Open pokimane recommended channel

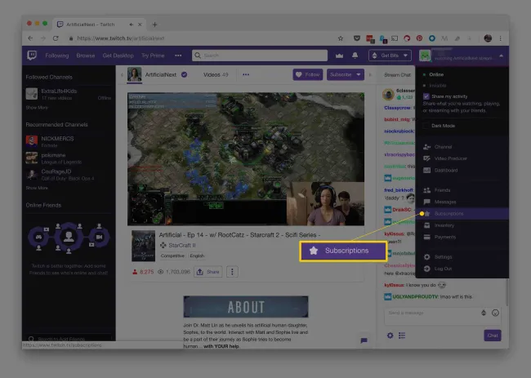click(69, 158)
